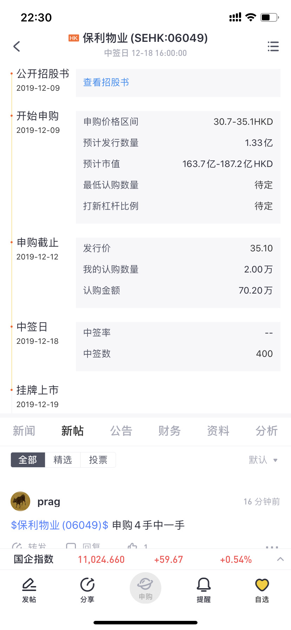
Task: Toggle the 自选 heart favorite icon
Action: (x=262, y=585)
